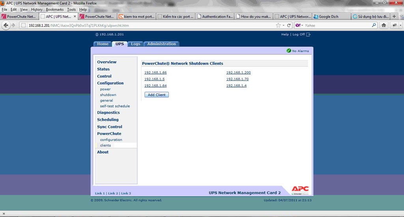Open the History menu
This screenshot has width=404, height=217.
37,9
